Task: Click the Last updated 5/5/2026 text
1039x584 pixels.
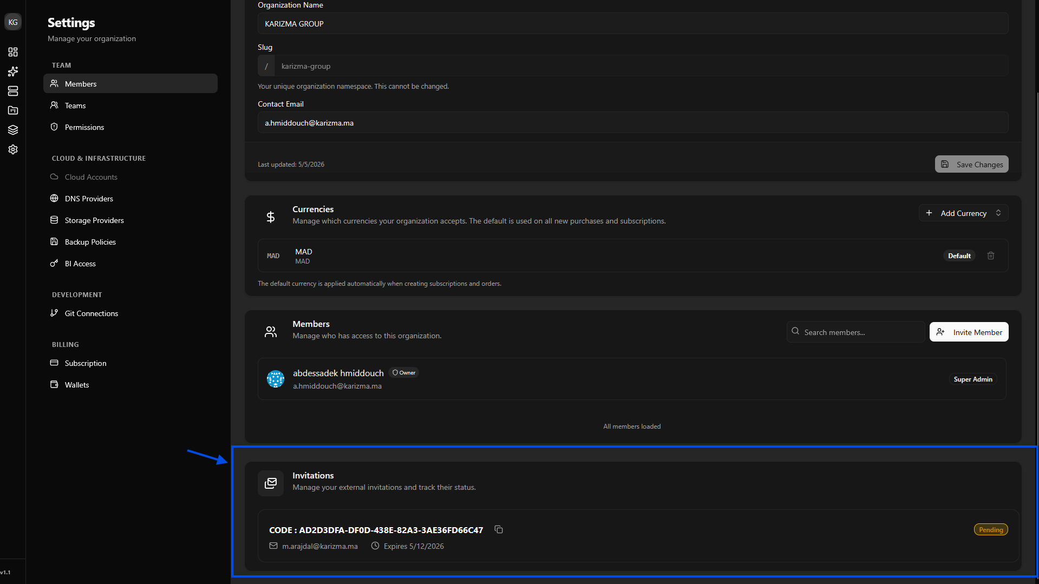Action: (291, 165)
